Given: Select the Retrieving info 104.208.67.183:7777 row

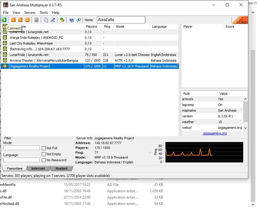Looking at the screenshot, I should pos(90,49).
